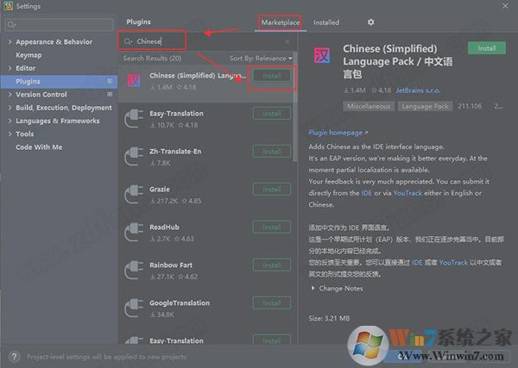Clear the plugin search field
Screen dimensions: 518x368
[x=287, y=41]
